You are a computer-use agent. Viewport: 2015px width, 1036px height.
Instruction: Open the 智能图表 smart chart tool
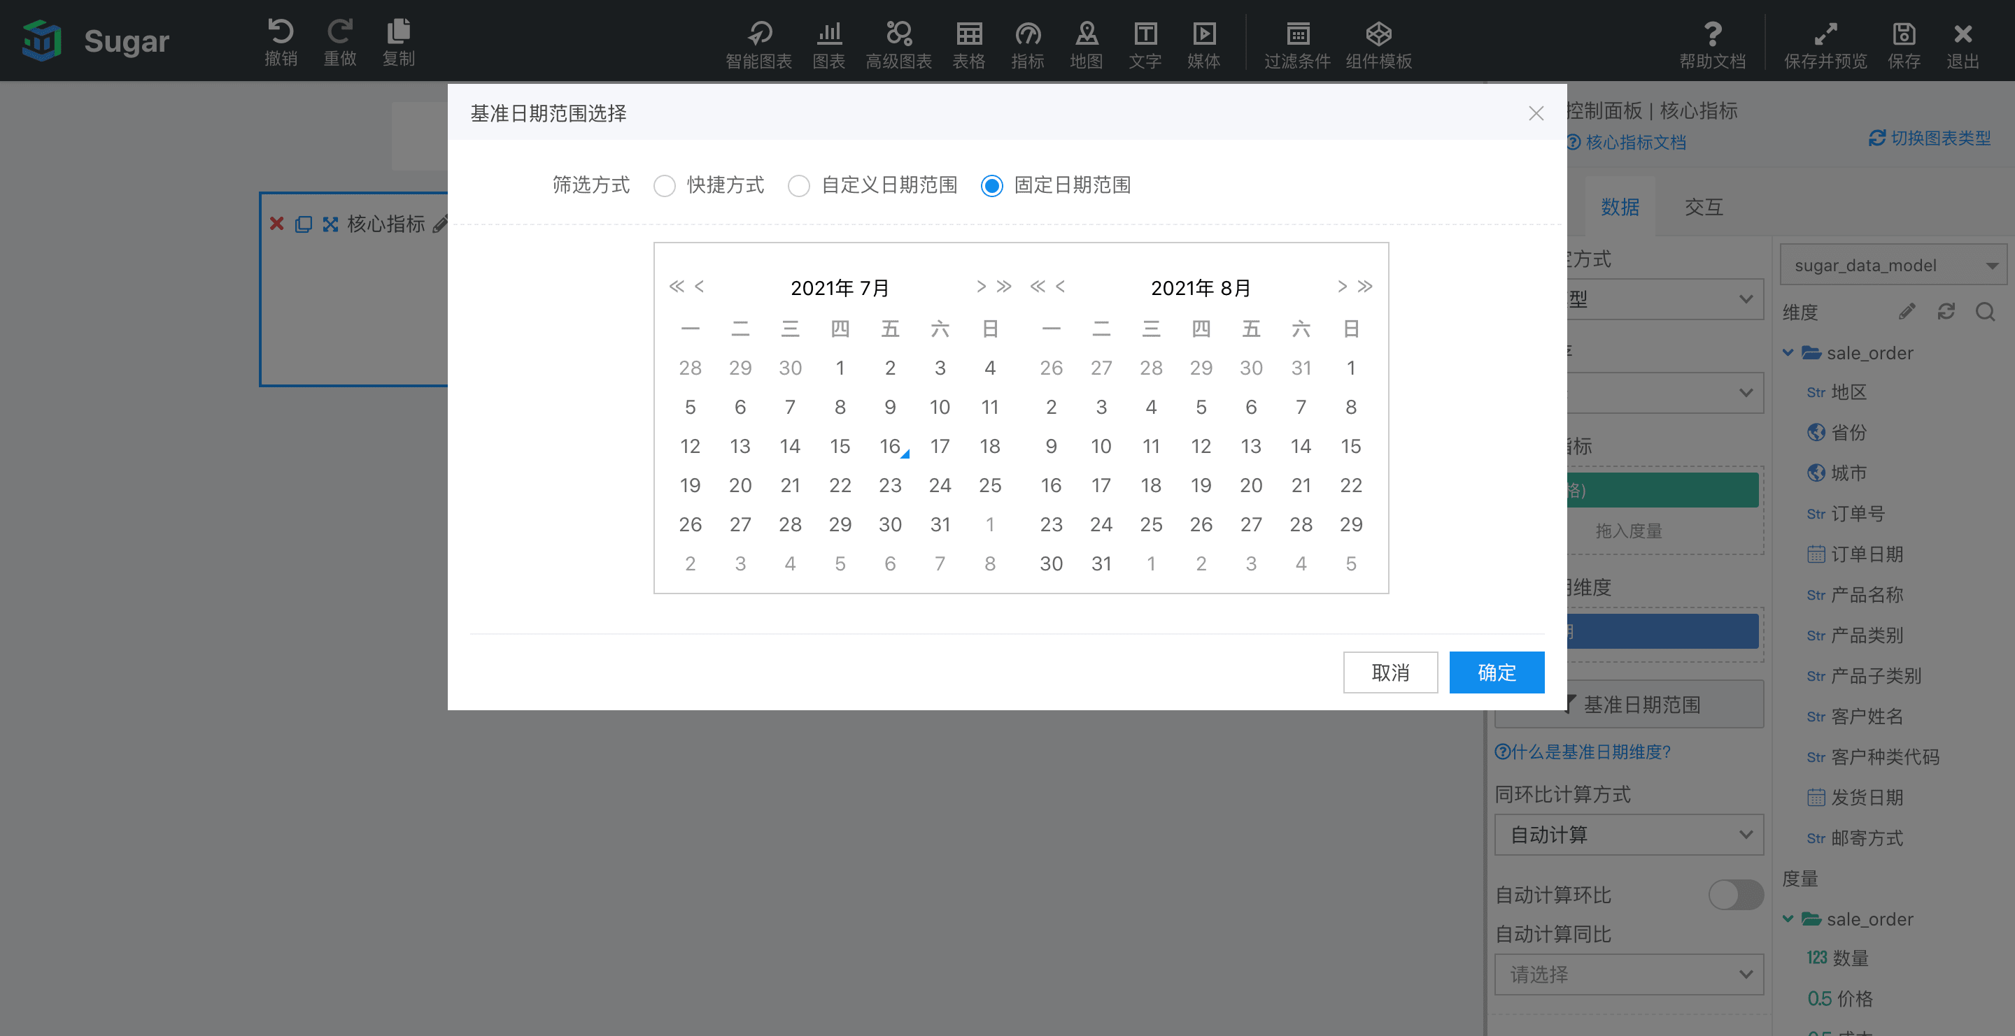tap(758, 44)
